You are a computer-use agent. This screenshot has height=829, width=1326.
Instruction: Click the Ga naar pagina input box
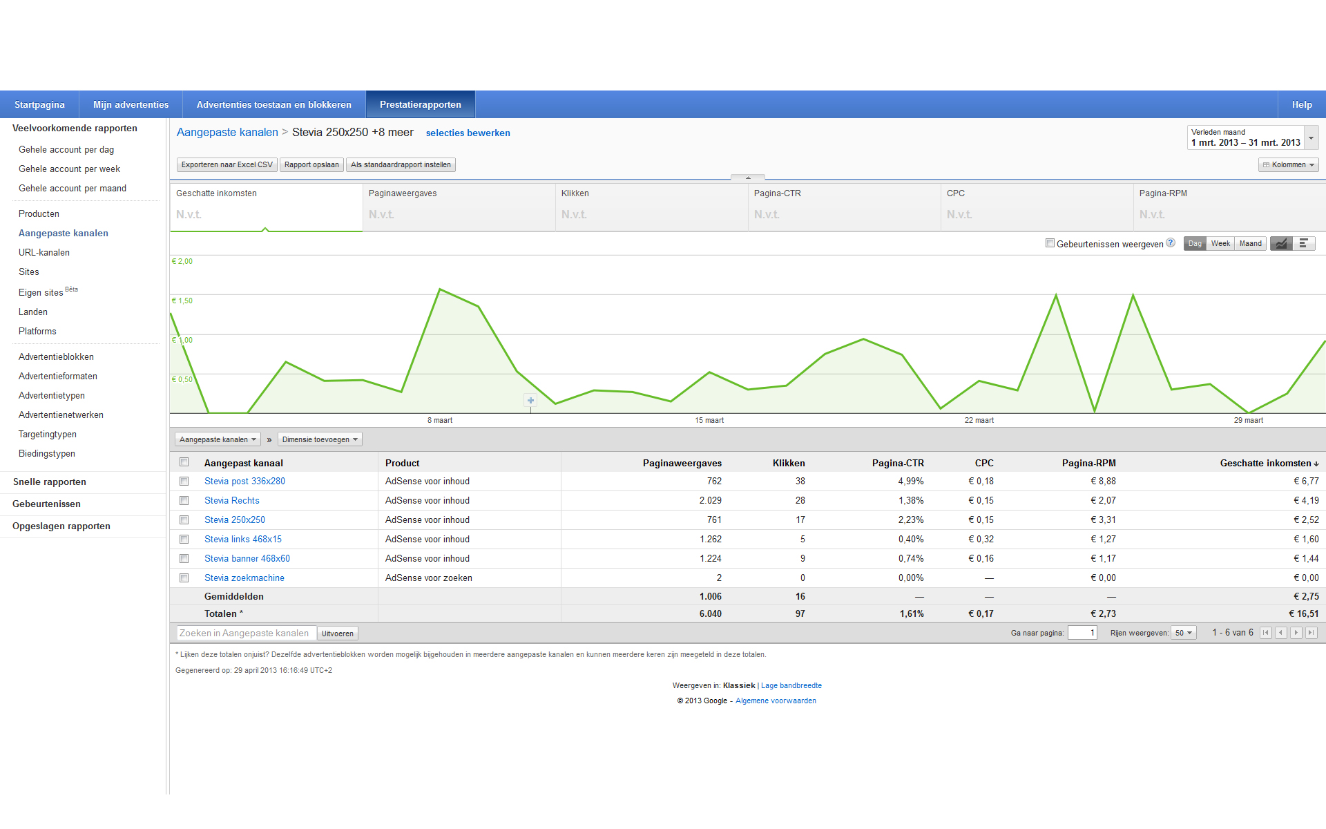(x=1082, y=633)
